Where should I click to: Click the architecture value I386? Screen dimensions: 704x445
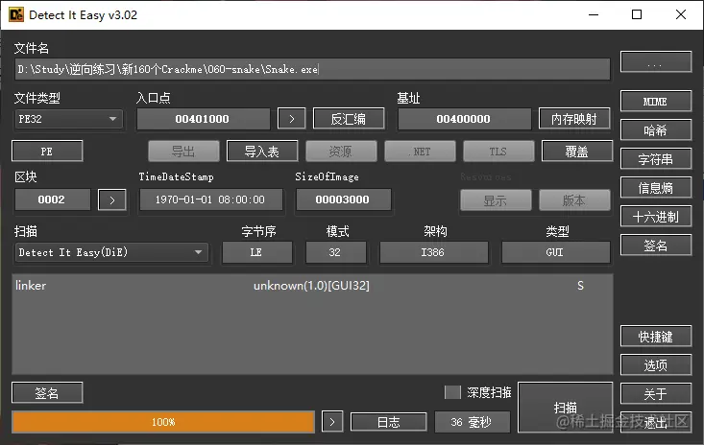tap(434, 253)
